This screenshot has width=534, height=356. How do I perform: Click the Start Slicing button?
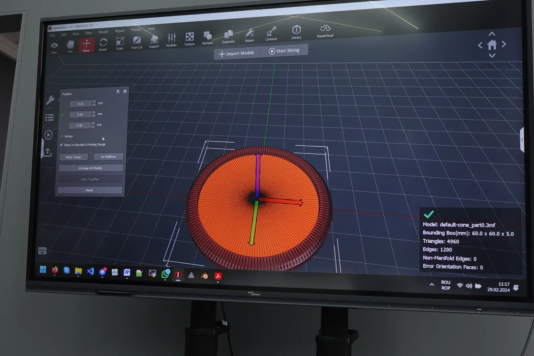284,51
